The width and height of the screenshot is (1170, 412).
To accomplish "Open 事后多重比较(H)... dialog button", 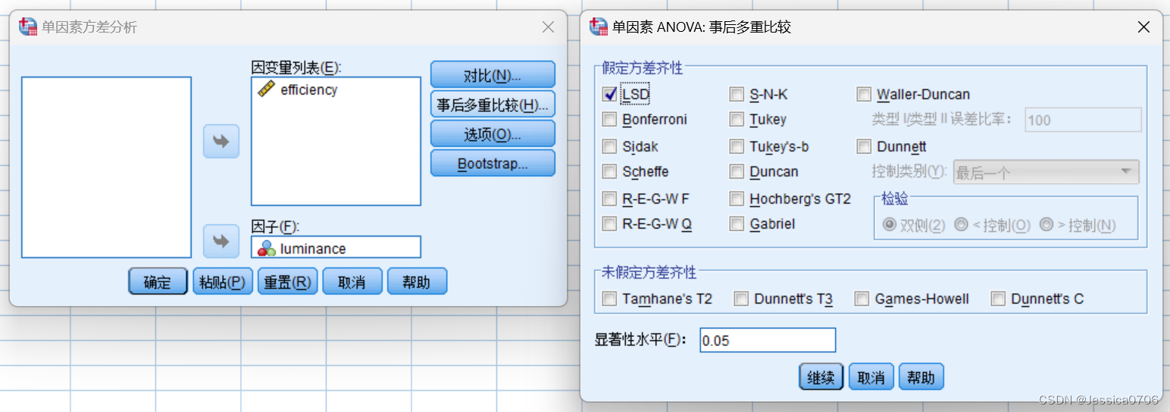I will [493, 105].
